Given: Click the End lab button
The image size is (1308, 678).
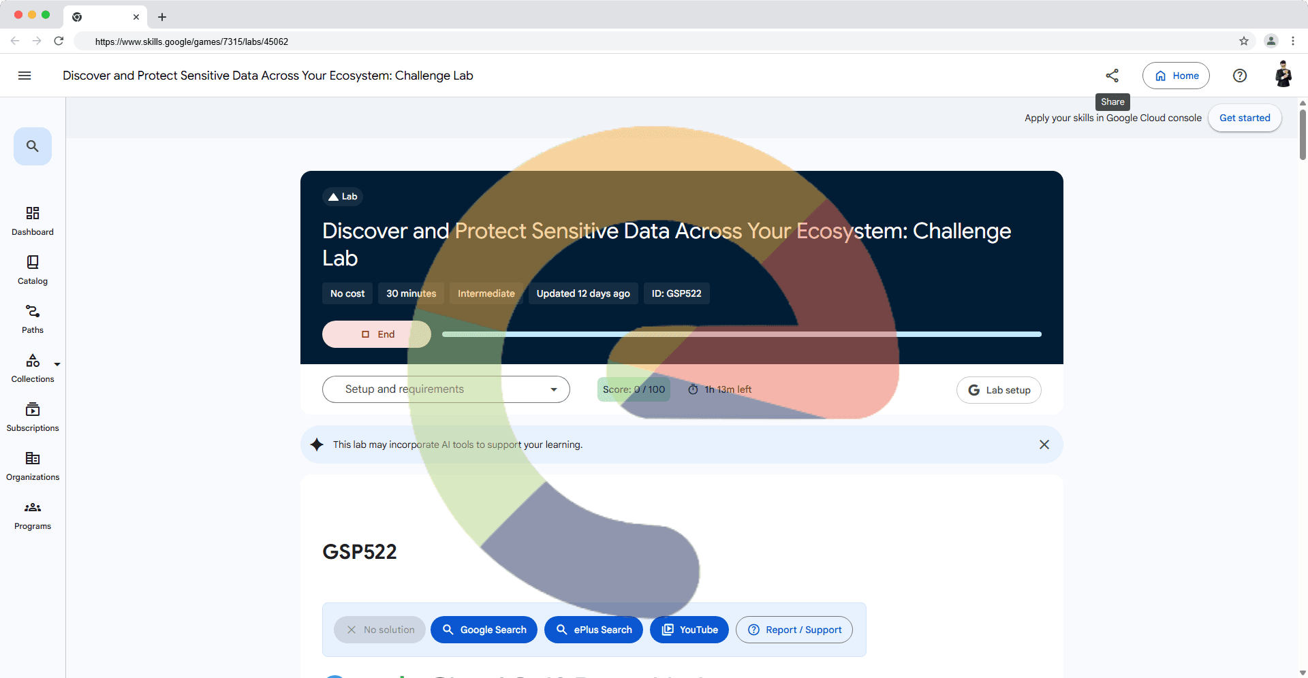Looking at the screenshot, I should [x=377, y=334].
